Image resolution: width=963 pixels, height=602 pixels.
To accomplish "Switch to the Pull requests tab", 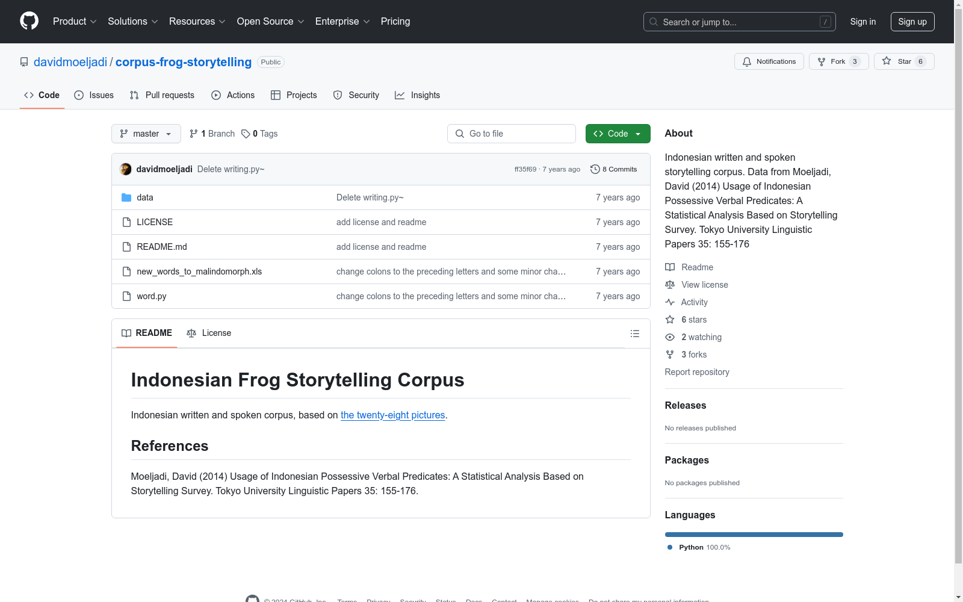I will 162,95.
